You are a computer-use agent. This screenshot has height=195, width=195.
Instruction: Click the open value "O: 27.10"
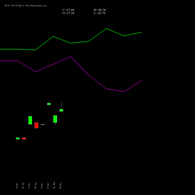pyautogui.click(x=68, y=13)
